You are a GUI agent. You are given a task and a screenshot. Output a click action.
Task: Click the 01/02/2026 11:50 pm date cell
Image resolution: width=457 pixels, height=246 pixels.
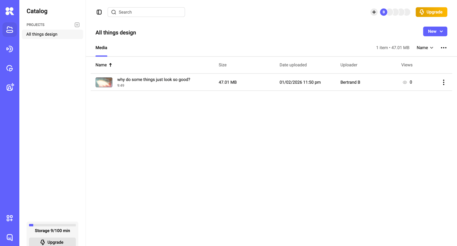300,82
